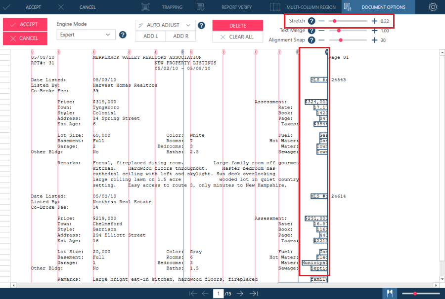Click the Multi-Column Region icon
The height and width of the screenshot is (299, 445).
point(275,7)
